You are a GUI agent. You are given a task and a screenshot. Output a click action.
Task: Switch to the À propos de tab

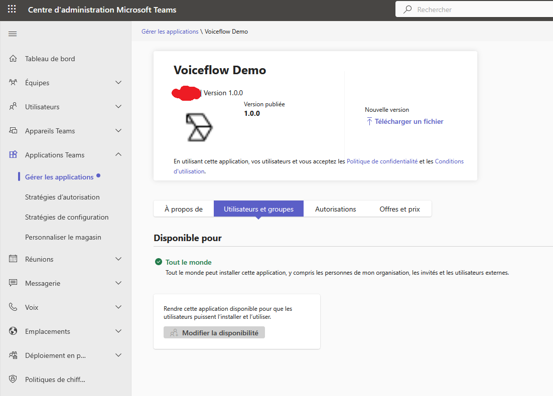coord(184,209)
